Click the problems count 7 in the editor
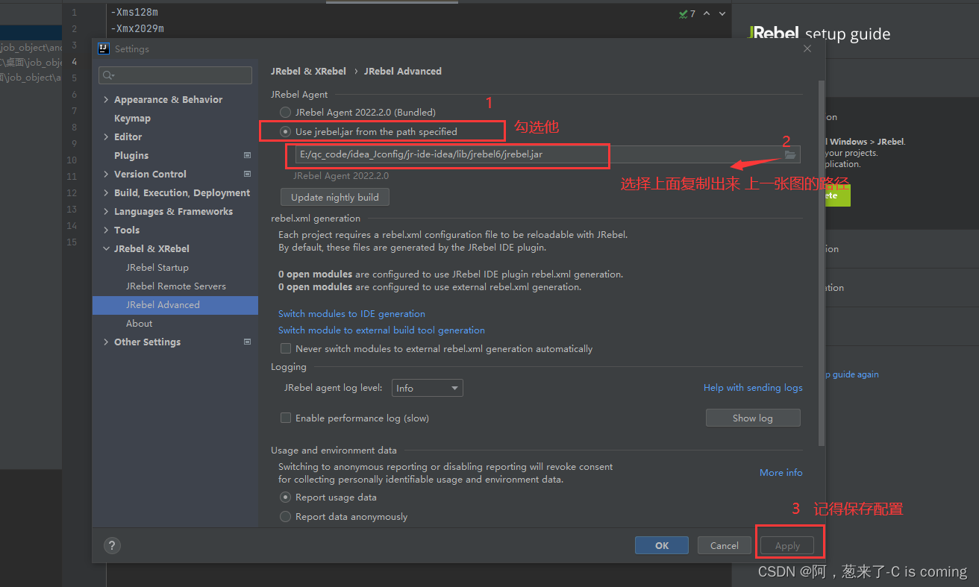 (692, 13)
